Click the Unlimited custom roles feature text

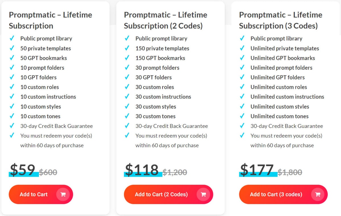click(x=279, y=87)
